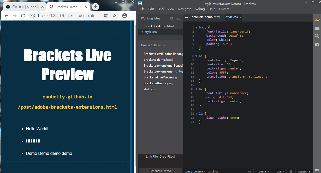The image size is (321, 173).
Task: Click the back arrow beside brackets-demo.html tab
Action: point(186,17)
